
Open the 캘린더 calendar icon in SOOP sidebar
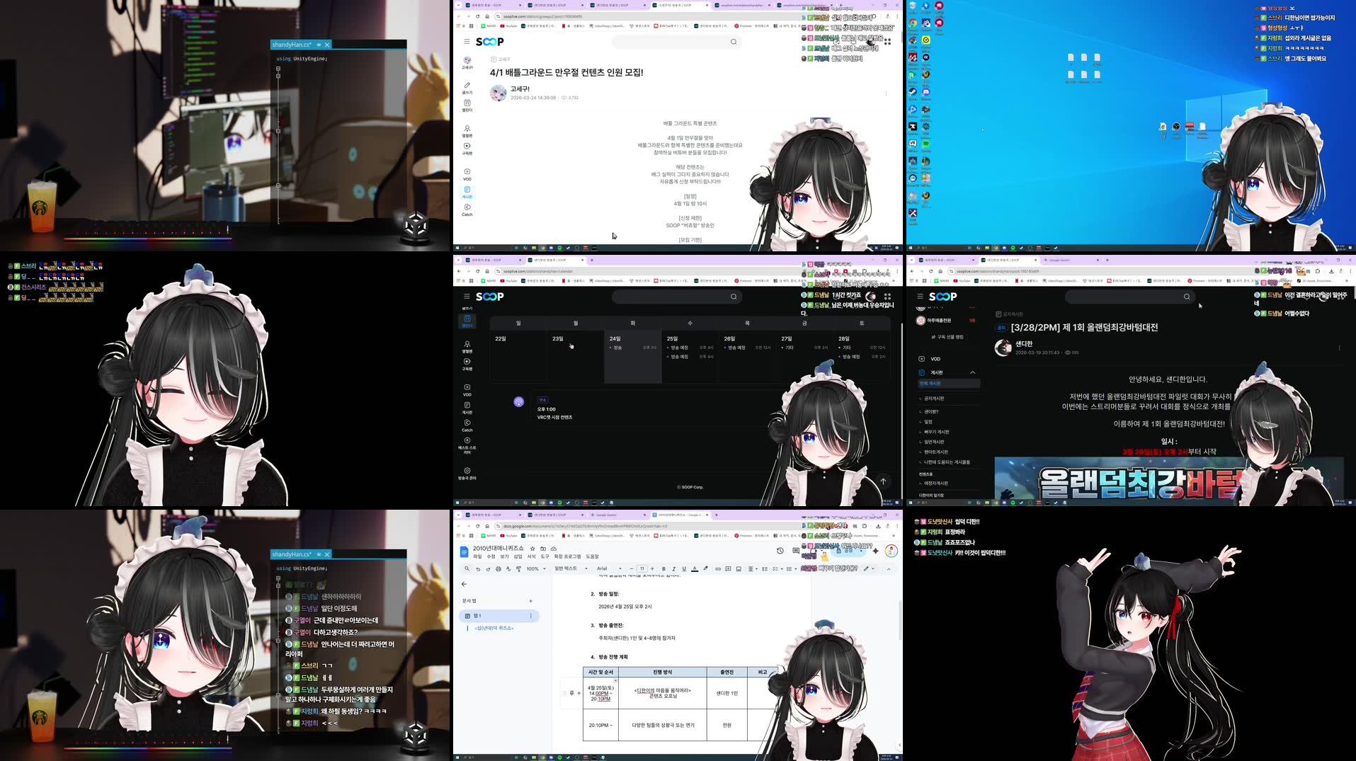tap(467, 103)
